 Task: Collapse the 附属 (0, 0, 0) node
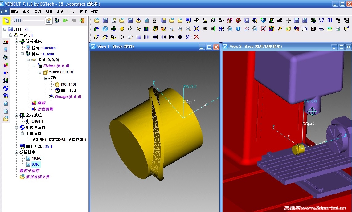[28, 60]
